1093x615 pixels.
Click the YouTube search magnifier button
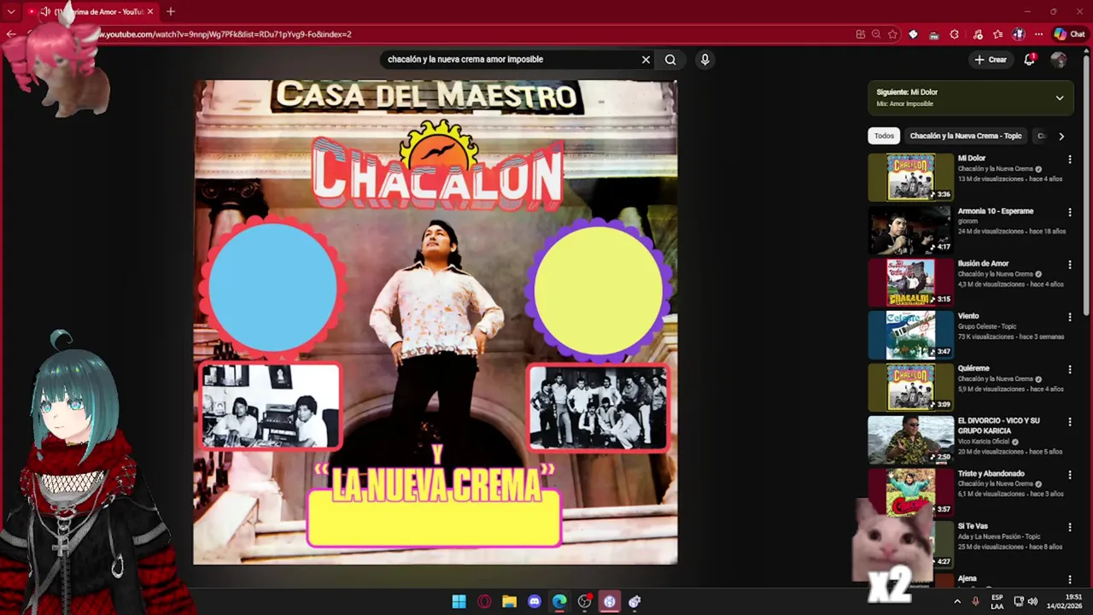click(x=670, y=60)
